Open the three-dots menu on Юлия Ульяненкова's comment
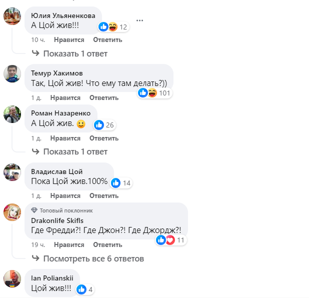This screenshot has height=298, width=309. tap(139, 20)
